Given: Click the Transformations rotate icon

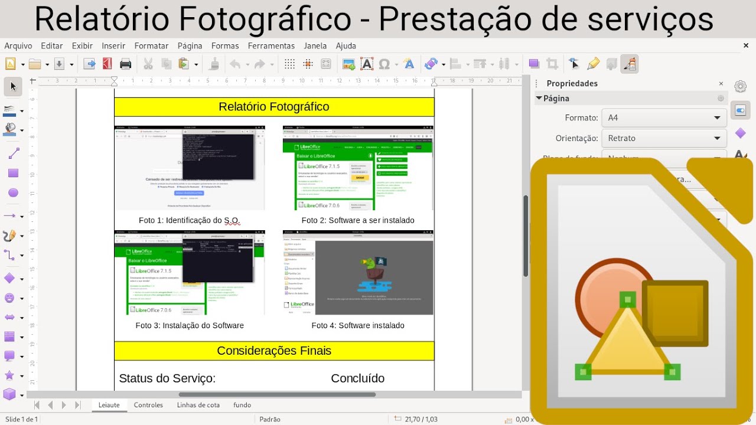Looking at the screenshot, I should point(431,64).
